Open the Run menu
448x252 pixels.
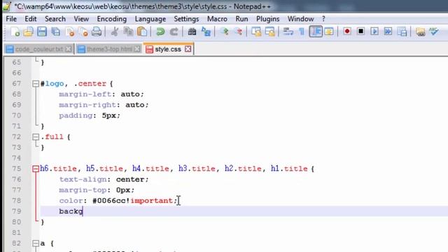(241, 19)
